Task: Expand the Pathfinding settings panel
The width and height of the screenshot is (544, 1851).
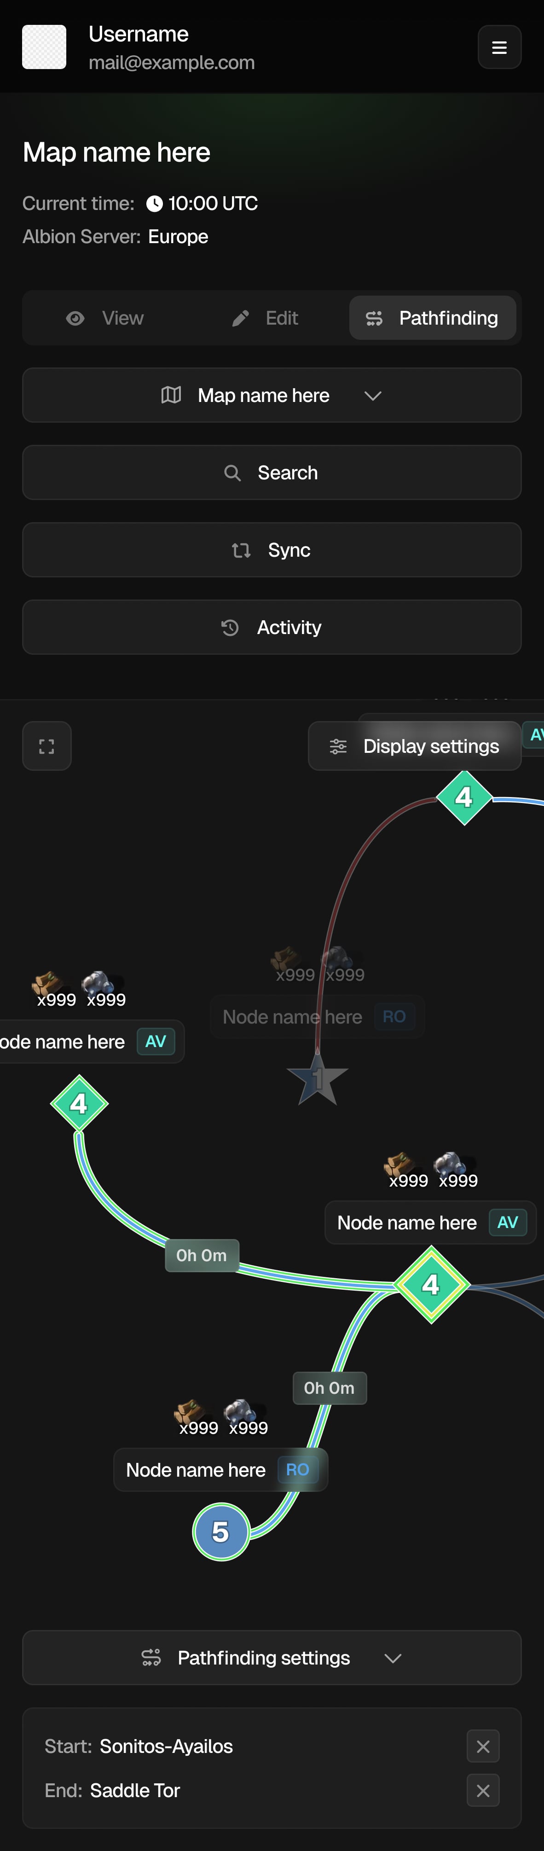Action: click(272, 1658)
